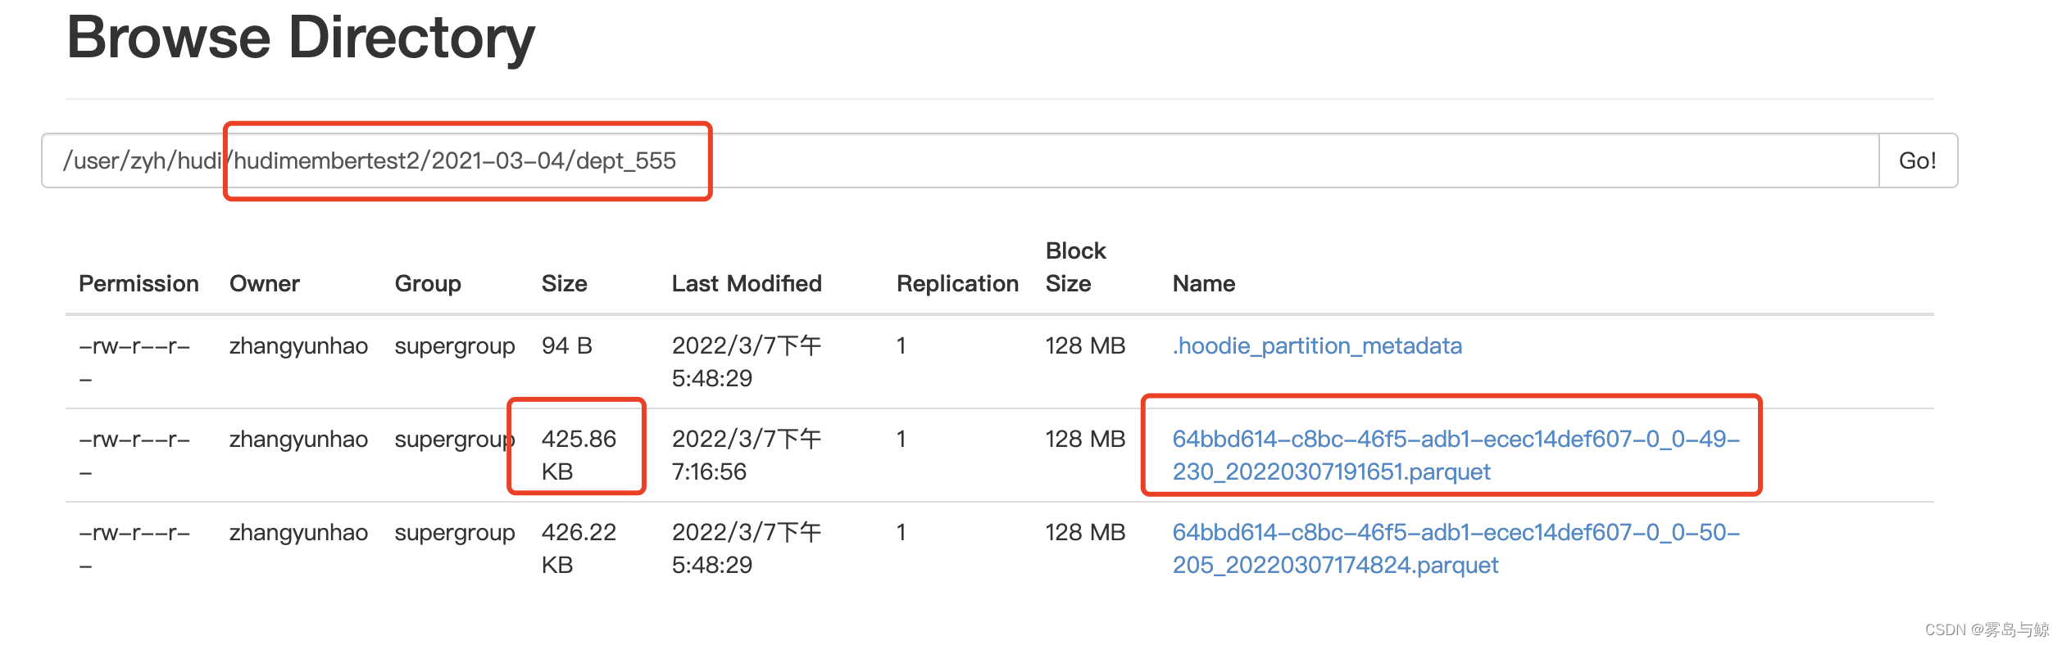Click the Browse Directory page heading
Screen dimensions: 2062x645
pyautogui.click(x=301, y=38)
